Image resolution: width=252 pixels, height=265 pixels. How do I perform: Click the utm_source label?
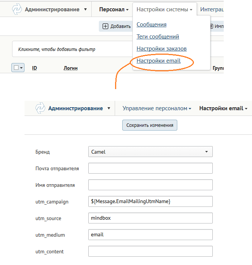pos(48,218)
